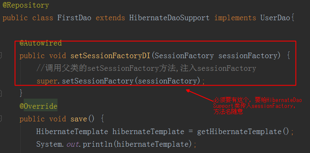Click the SessionFactory parameter type
This screenshot has width=310, height=153.
[184, 56]
